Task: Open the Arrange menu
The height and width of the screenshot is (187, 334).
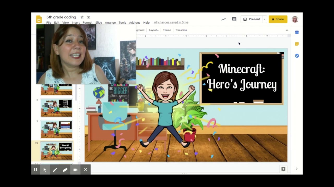Action: (110, 23)
